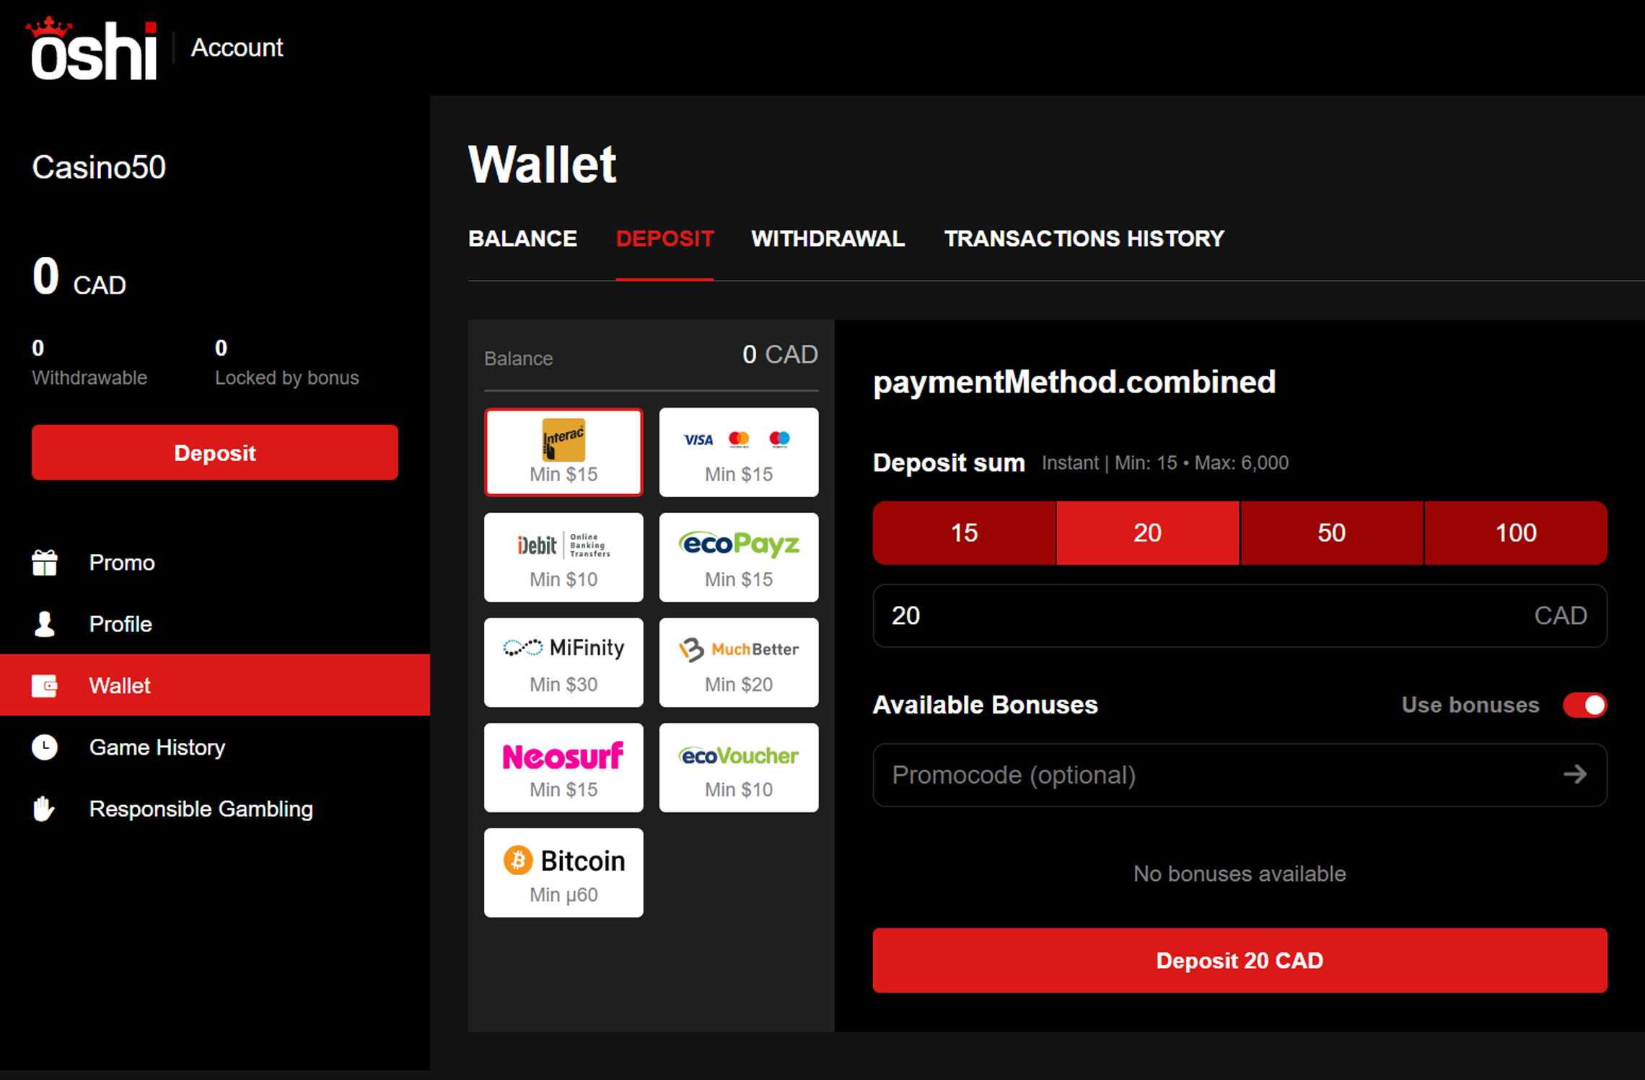The width and height of the screenshot is (1645, 1080).
Task: Click the paymentMethod.combined heading
Action: click(1074, 382)
